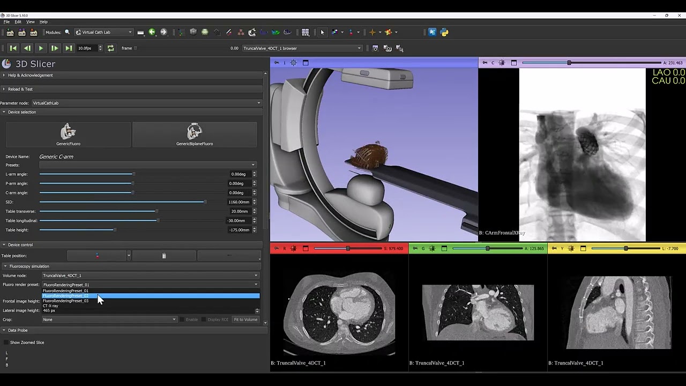The width and height of the screenshot is (686, 386).
Task: Tick the Display ROI checkbox
Action: point(204,320)
